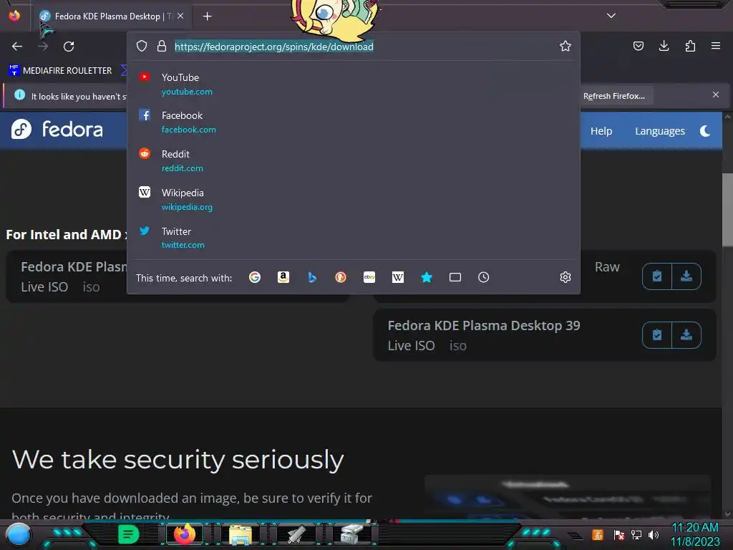The height and width of the screenshot is (550, 733).
Task: Open the Fedora logo homepage link
Action: 57,130
